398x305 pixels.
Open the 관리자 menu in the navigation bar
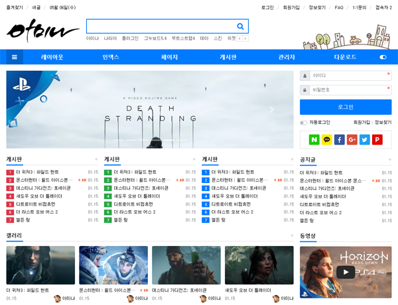[x=287, y=57]
